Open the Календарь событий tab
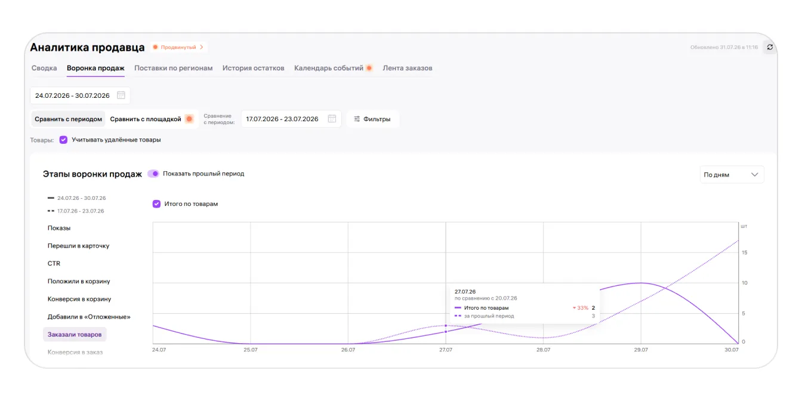Viewport: 802px width, 401px height. click(x=329, y=68)
